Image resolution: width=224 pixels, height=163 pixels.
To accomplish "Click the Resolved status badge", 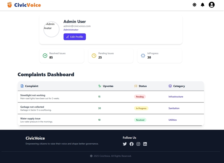I will coord(140,120).
